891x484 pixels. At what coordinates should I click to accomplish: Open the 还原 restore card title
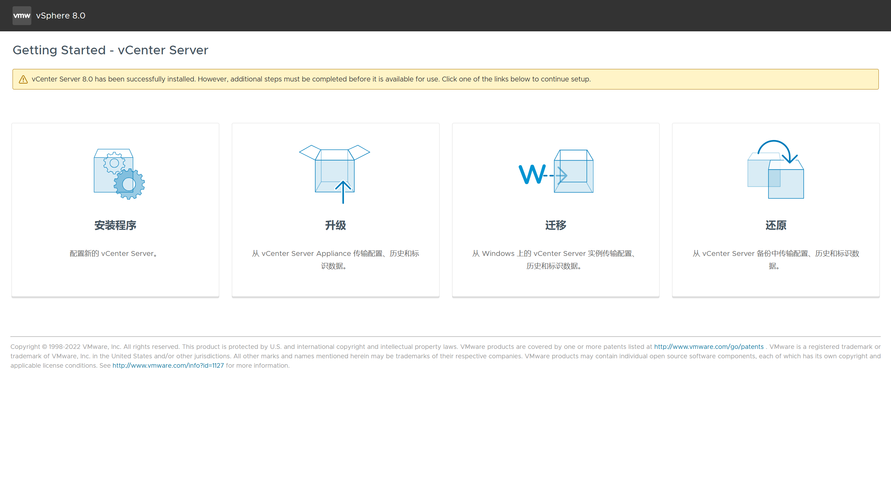pos(776,225)
